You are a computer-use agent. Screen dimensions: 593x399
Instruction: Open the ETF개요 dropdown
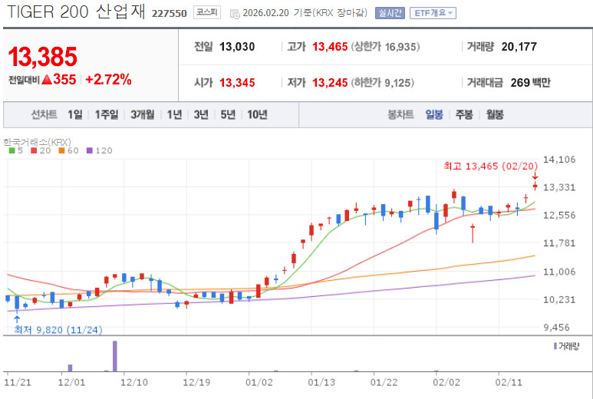[x=433, y=13]
